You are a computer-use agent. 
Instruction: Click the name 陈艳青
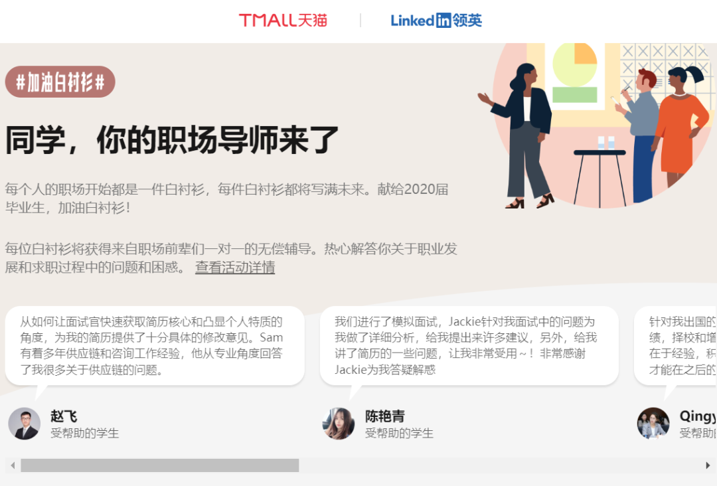click(385, 416)
